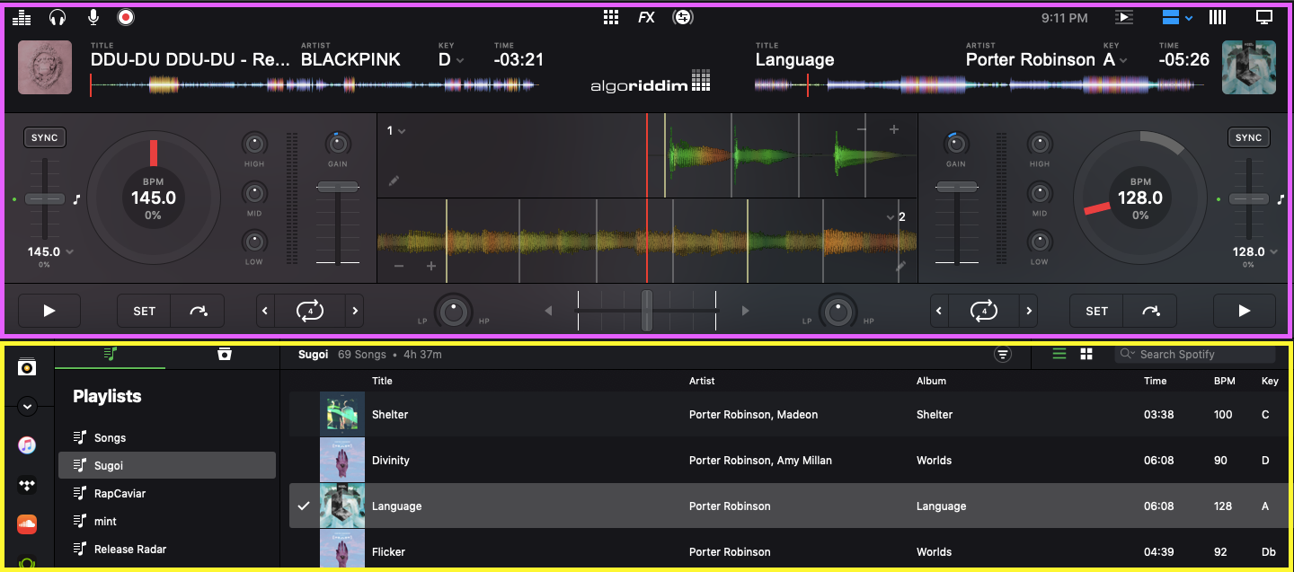The height and width of the screenshot is (572, 1294).
Task: Jump to cue point on deck 2
Action: pos(1150,311)
